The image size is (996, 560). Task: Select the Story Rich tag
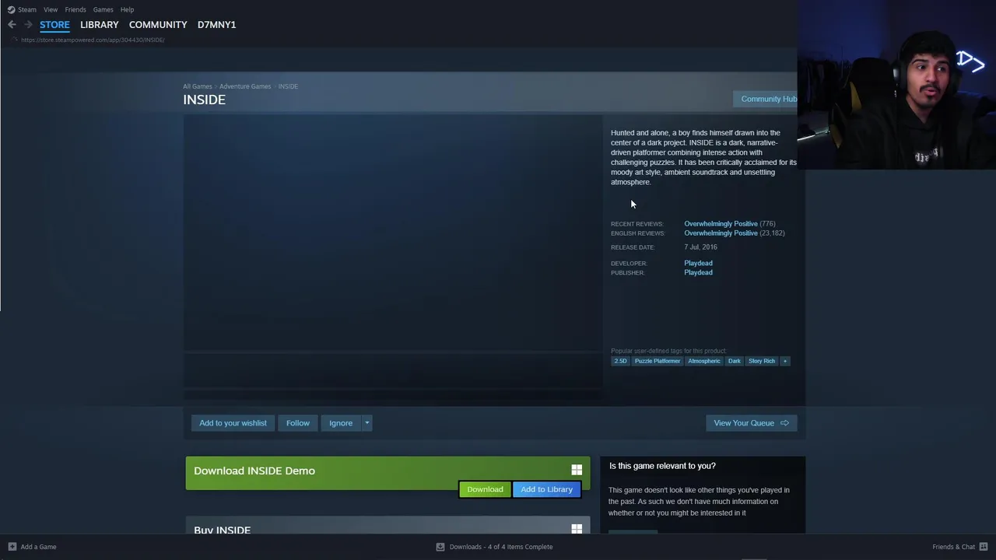coord(762,361)
